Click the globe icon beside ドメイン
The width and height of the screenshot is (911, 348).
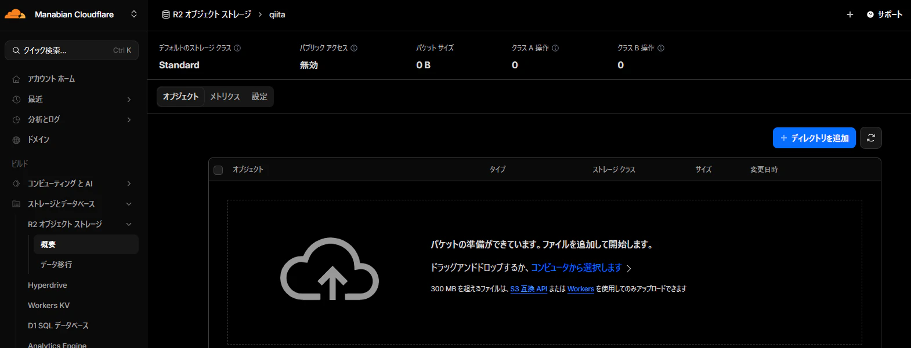click(x=16, y=140)
